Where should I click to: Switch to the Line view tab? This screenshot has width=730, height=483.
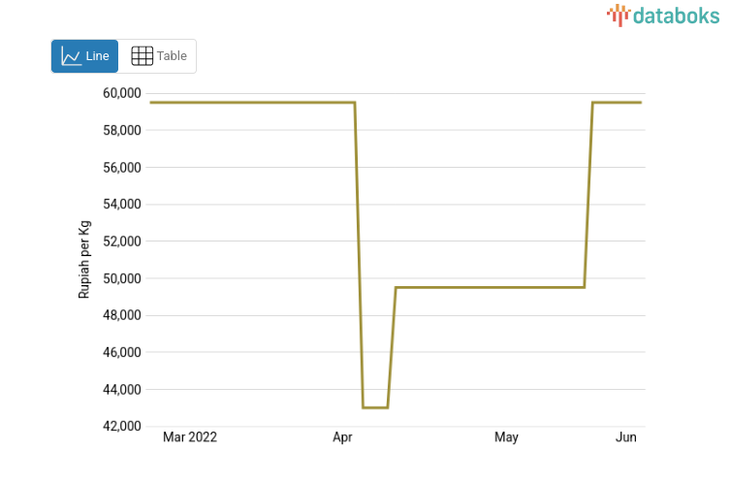click(x=85, y=56)
